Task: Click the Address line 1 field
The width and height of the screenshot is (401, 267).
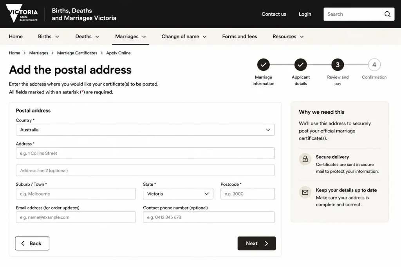Action: click(145, 153)
